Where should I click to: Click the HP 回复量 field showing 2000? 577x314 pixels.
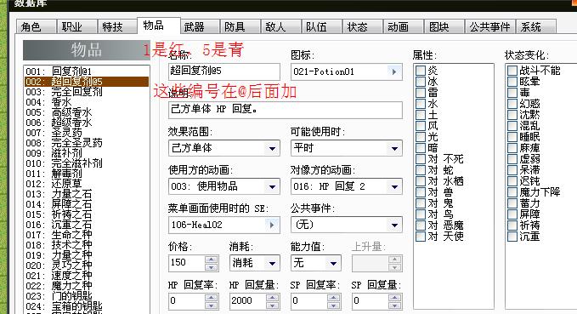[x=247, y=301]
